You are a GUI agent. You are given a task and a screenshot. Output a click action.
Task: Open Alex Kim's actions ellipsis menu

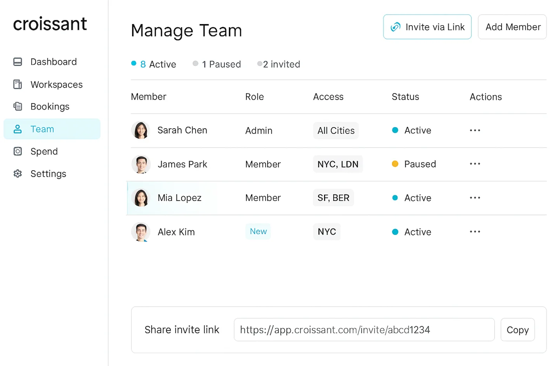tap(475, 231)
